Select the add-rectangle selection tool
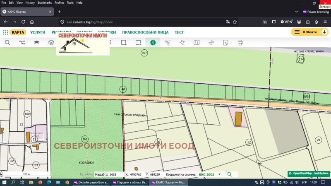Screen dimensions: 331x186 click(124, 43)
